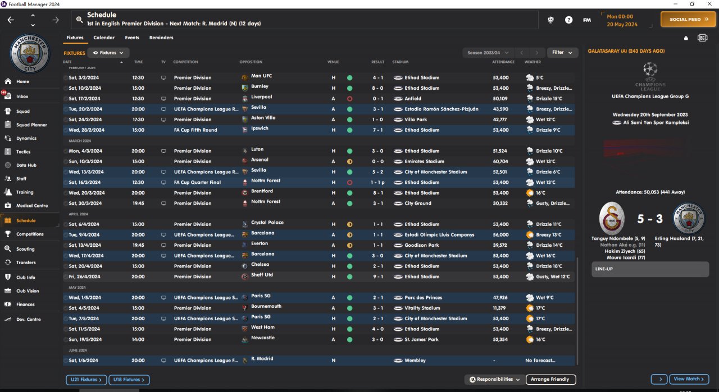
Task: Open Medical Centre in sidebar
Action: coord(31,205)
